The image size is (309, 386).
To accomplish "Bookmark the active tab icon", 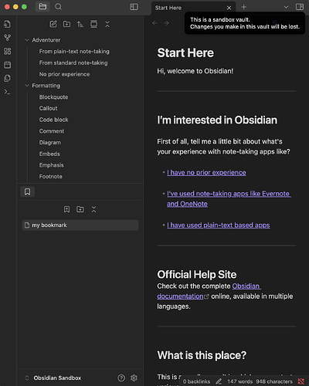I will [x=66, y=209].
